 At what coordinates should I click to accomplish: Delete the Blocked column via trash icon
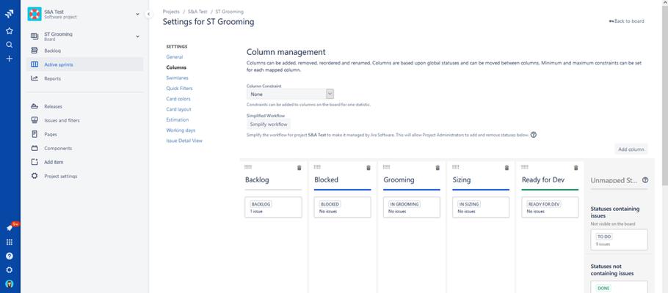click(x=369, y=168)
